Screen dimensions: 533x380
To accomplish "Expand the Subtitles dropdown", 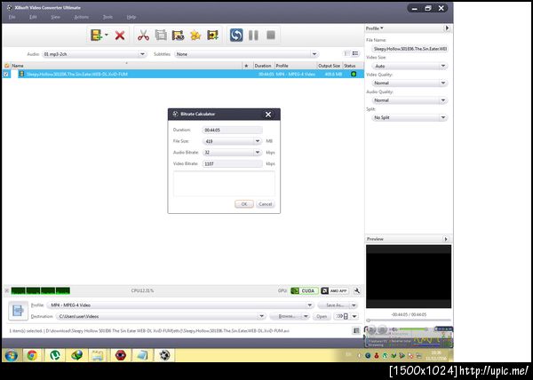I will 314,54.
